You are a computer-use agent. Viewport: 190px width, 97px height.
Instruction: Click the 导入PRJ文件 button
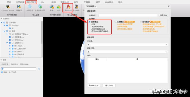[93, 85]
